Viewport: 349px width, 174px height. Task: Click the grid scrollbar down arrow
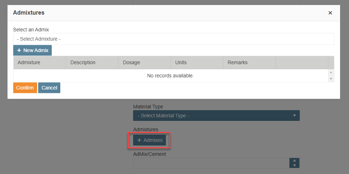[331, 79]
